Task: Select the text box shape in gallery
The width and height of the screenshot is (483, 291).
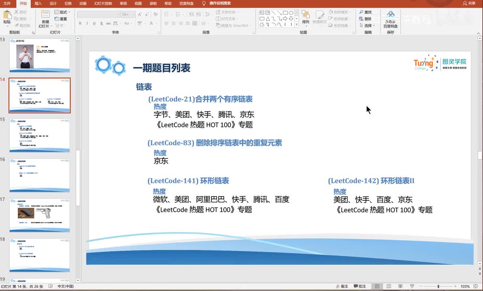Action: click(x=262, y=13)
